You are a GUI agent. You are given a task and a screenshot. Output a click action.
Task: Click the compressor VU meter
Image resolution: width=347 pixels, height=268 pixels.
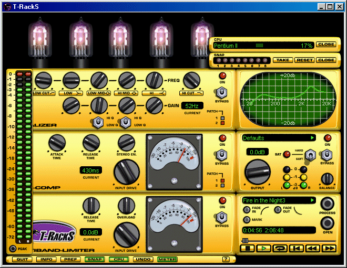point(174,162)
